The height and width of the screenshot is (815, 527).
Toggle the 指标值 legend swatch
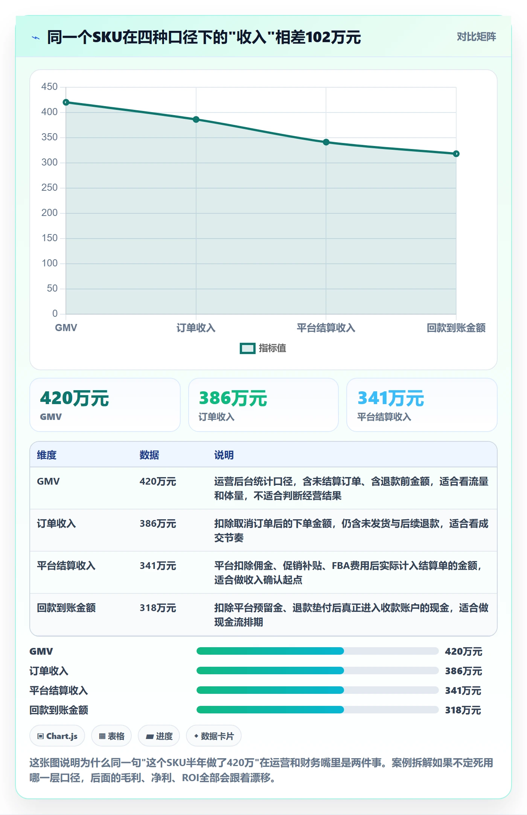(x=248, y=348)
